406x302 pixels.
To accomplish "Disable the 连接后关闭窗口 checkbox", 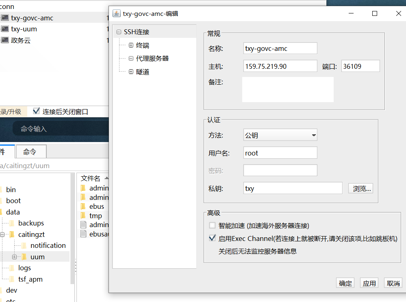I will (x=36, y=112).
